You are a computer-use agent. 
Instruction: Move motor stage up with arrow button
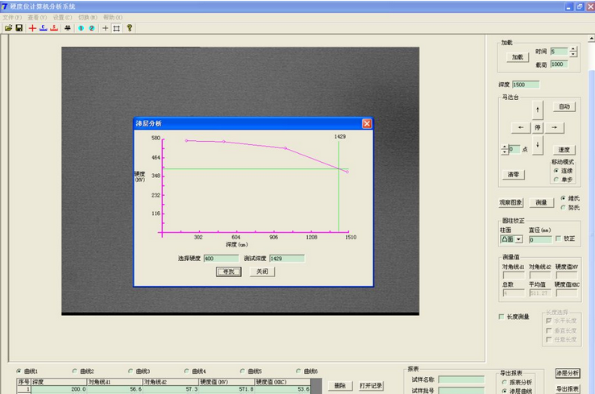[x=539, y=109]
